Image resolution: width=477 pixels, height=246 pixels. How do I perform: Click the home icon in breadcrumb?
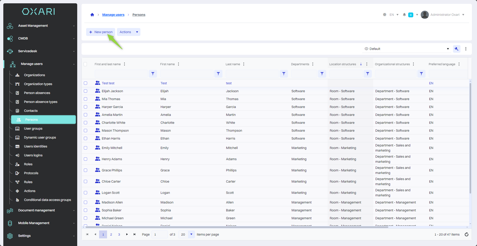[92, 15]
